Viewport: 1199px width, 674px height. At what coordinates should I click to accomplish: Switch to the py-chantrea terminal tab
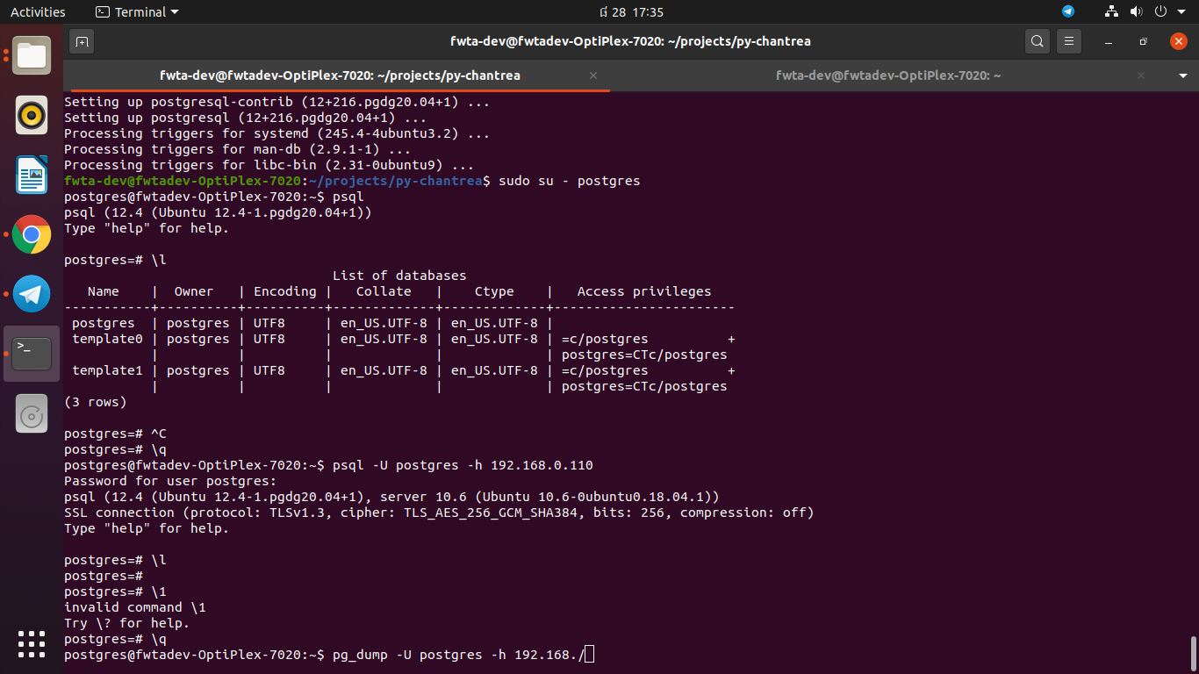point(339,75)
